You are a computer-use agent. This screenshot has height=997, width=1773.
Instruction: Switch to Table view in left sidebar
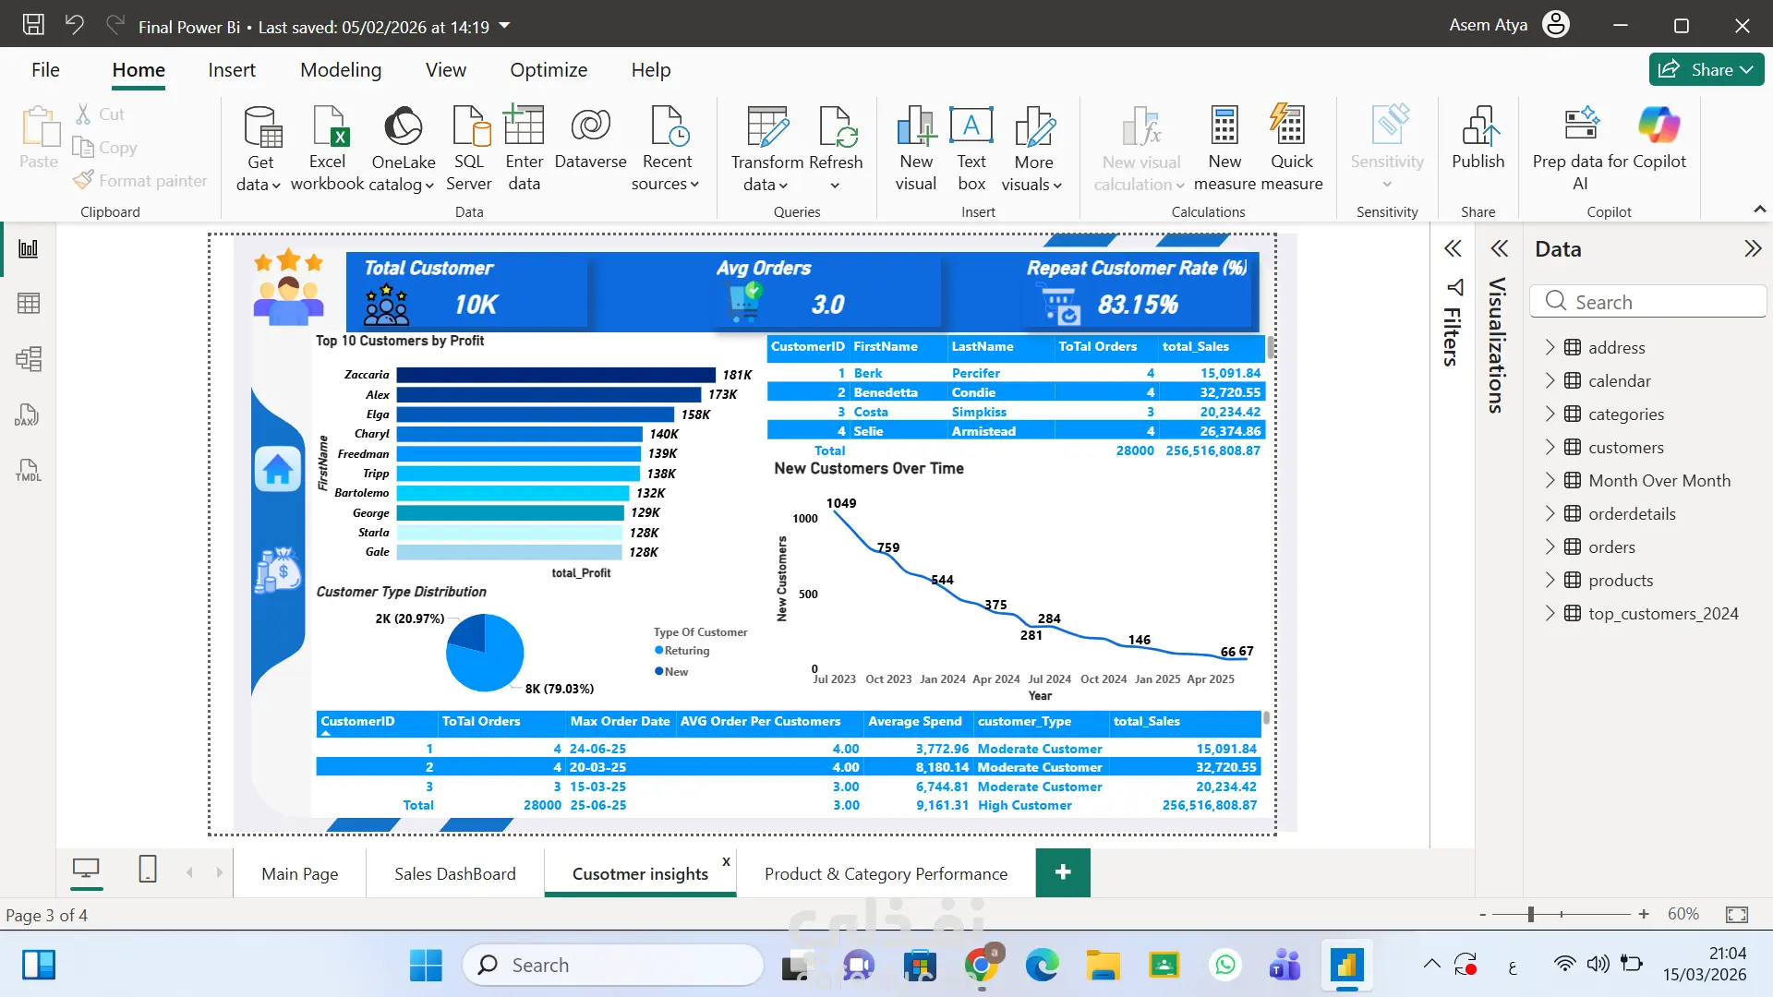click(29, 304)
